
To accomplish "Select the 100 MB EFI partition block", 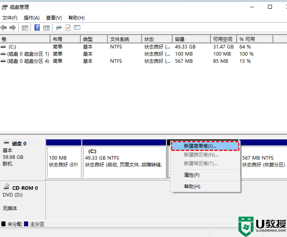I will [x=63, y=159].
